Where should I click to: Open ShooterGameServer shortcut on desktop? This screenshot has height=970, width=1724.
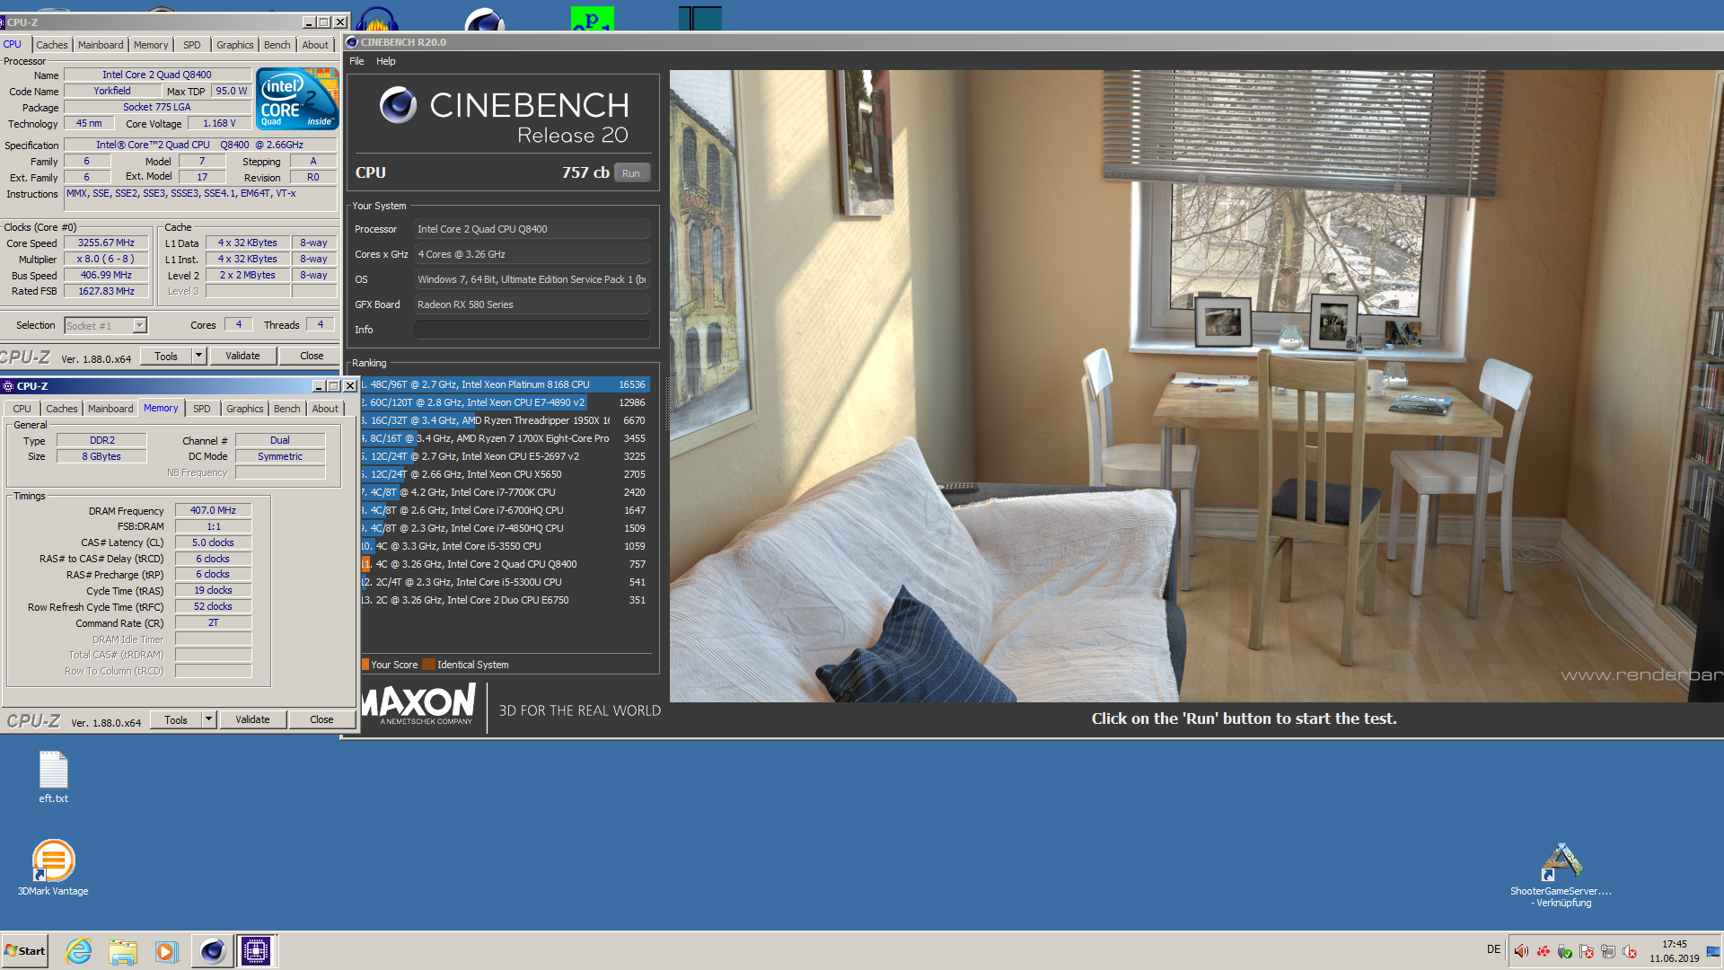(1561, 875)
